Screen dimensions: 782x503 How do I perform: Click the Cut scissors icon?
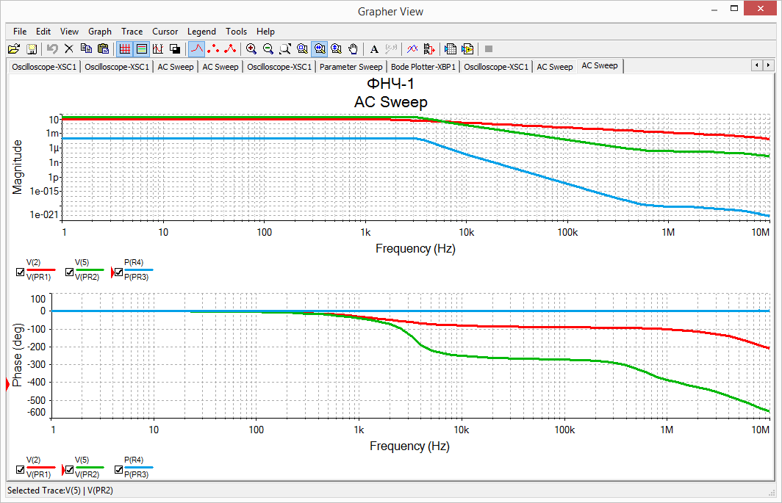click(69, 49)
